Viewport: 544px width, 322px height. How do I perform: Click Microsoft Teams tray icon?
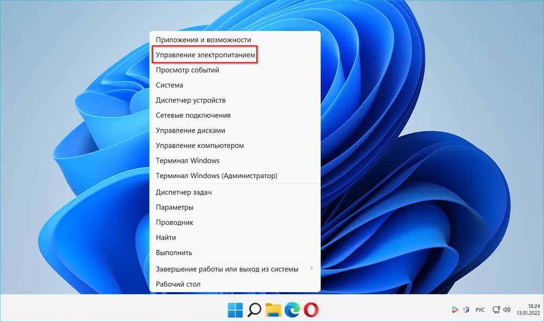pyautogui.click(x=466, y=310)
